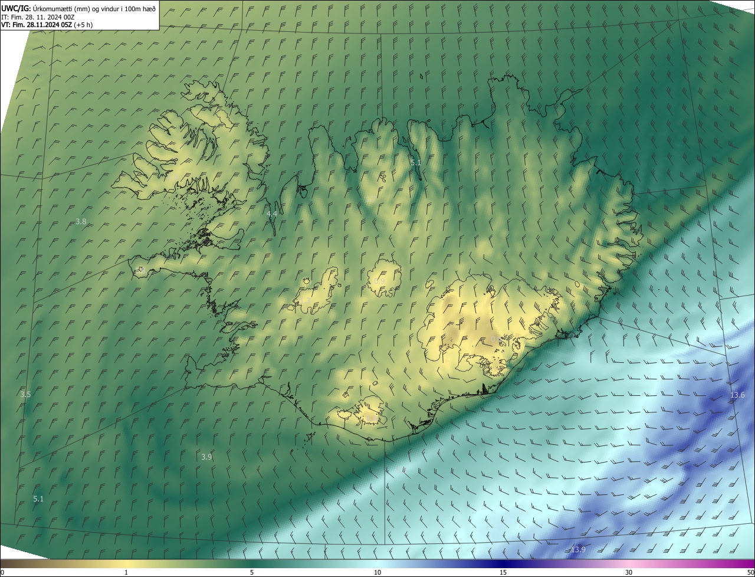
Task: Click the 3.9 value label south of Iceland
Action: point(206,457)
